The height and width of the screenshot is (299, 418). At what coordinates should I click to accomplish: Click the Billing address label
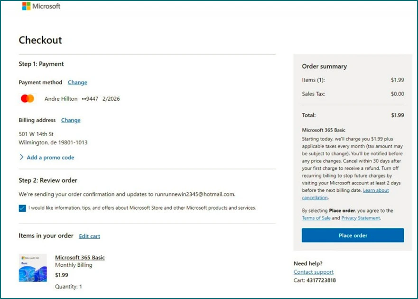[37, 120]
